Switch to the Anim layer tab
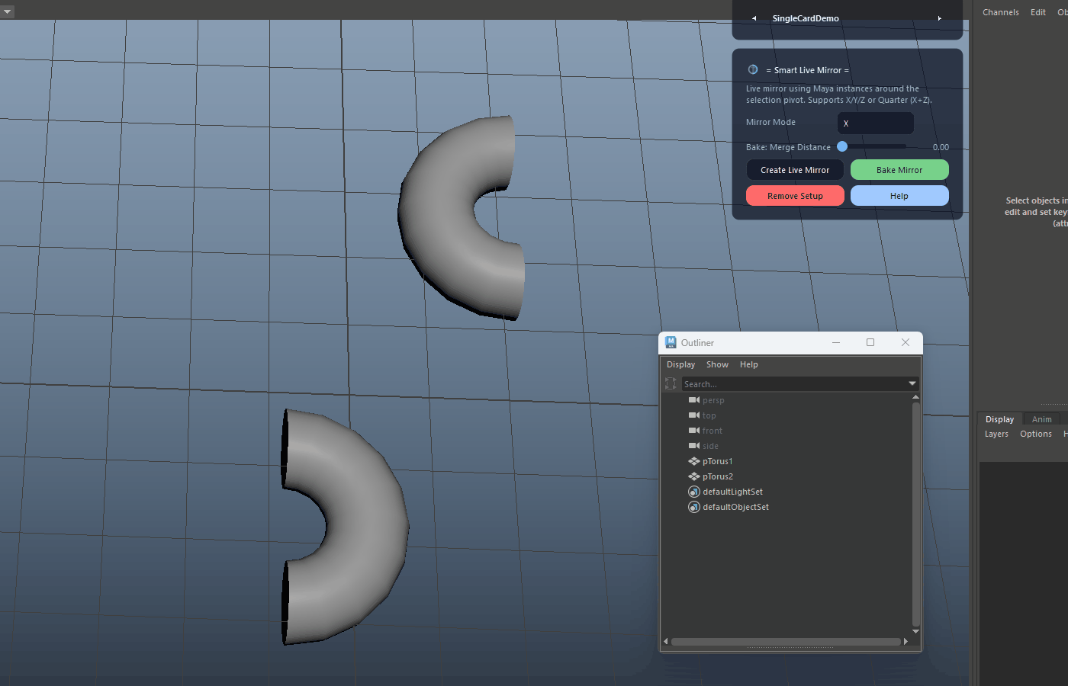 [1041, 419]
